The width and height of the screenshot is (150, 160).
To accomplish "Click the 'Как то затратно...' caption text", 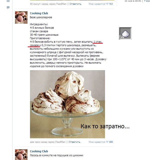I will coord(105,126).
